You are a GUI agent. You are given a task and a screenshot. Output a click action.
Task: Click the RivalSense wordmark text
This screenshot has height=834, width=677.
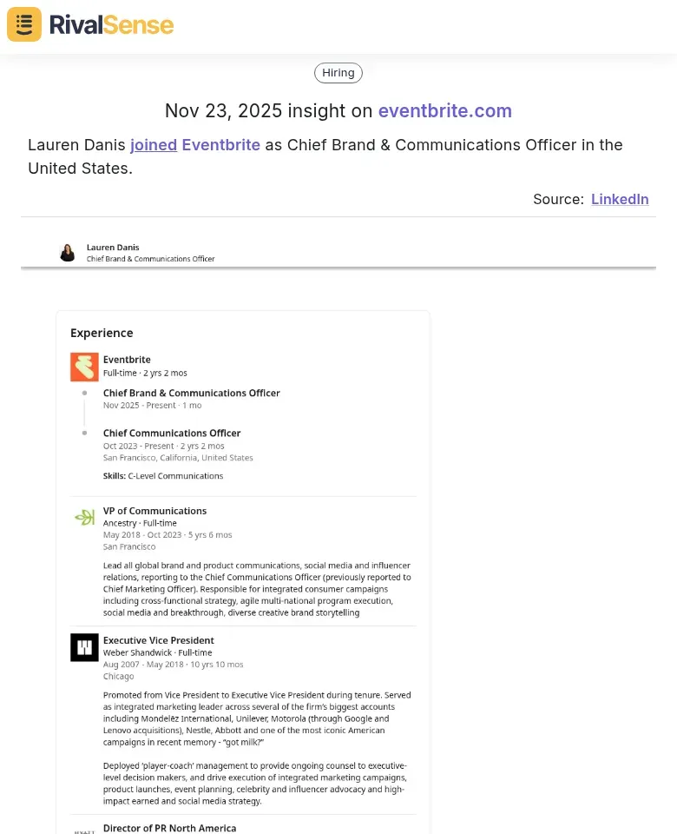pyautogui.click(x=112, y=24)
